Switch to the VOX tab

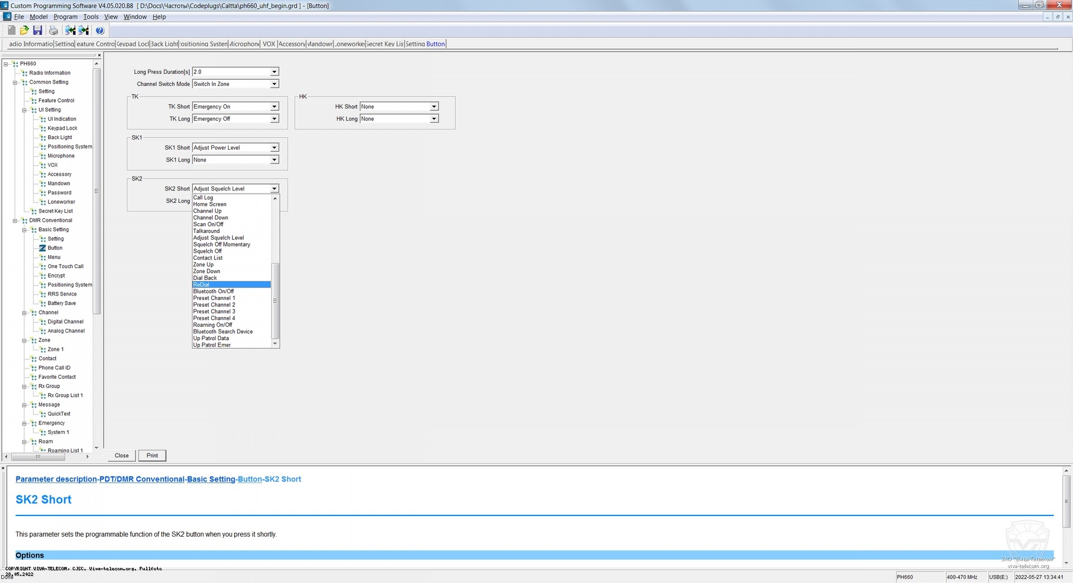pos(269,44)
